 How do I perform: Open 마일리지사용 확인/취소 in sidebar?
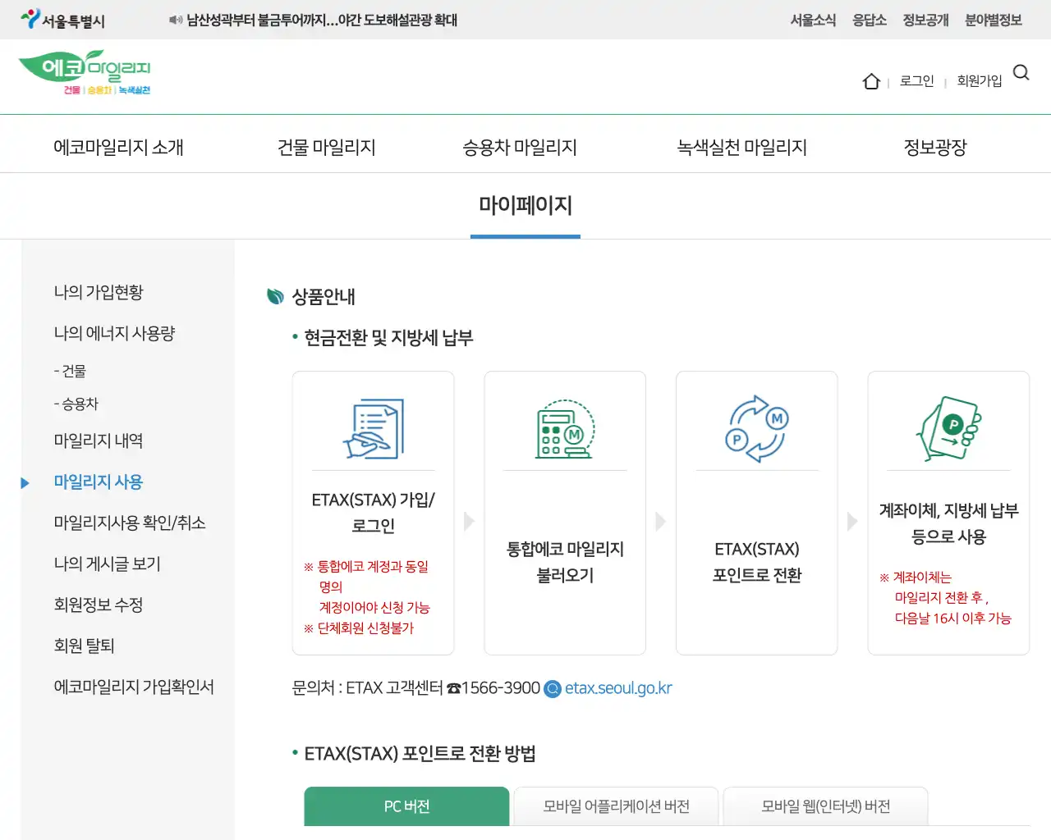click(130, 523)
